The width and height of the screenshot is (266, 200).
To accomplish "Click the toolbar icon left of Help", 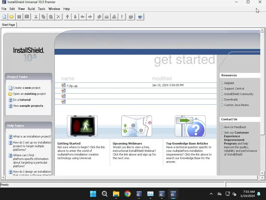I will tap(131, 17).
